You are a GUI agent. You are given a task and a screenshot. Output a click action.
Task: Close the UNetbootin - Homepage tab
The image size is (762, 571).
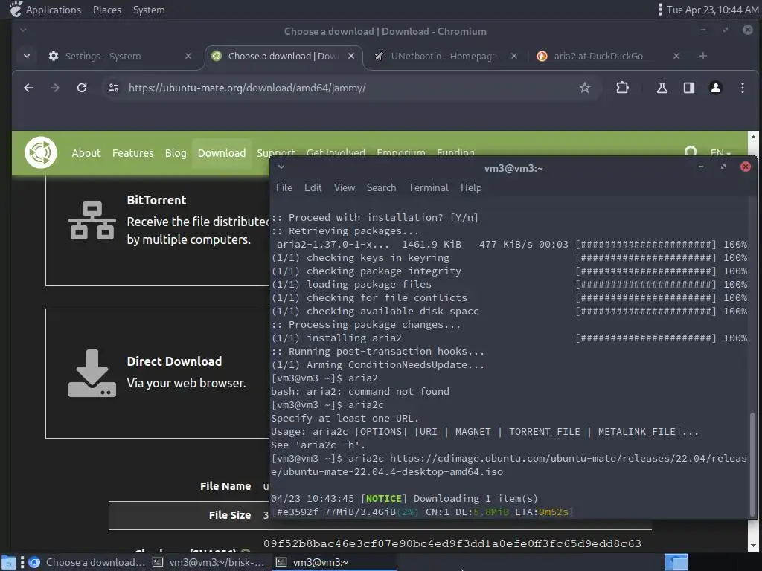514,57
